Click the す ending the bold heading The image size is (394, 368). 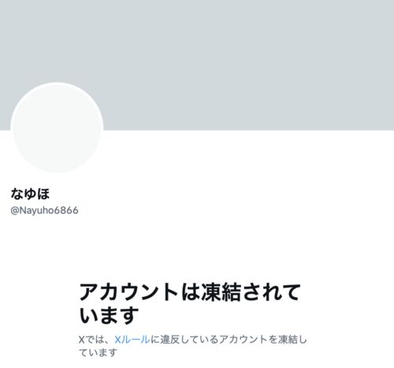tap(128, 314)
